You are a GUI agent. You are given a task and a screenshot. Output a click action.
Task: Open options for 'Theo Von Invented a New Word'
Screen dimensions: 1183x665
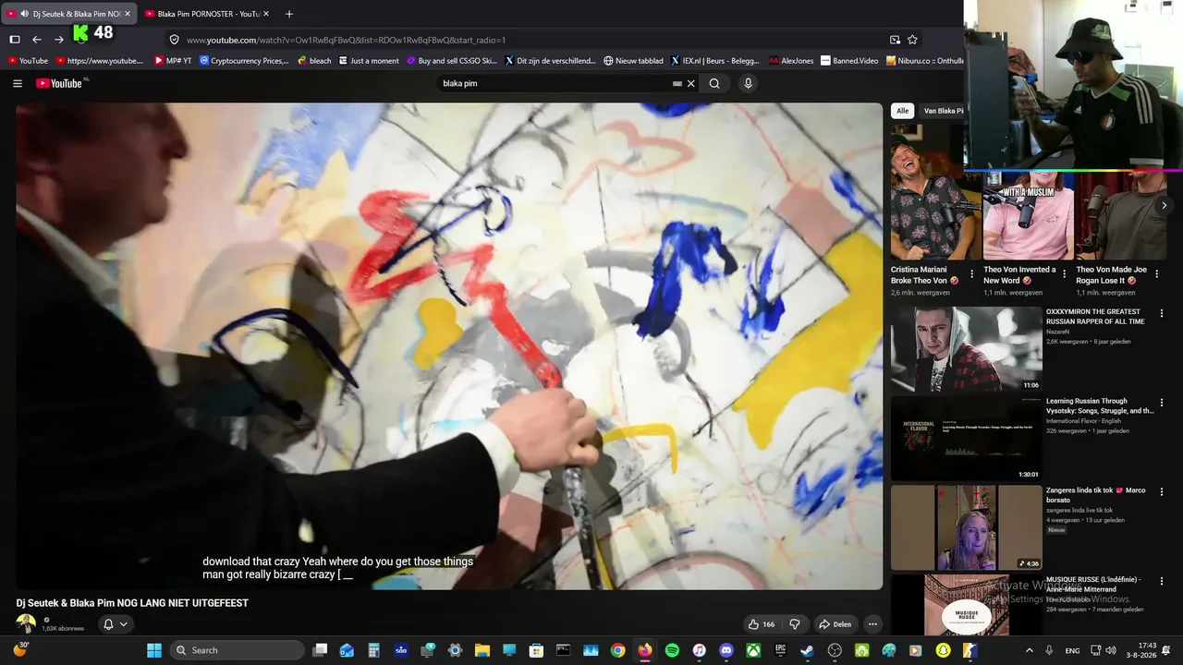(1064, 274)
